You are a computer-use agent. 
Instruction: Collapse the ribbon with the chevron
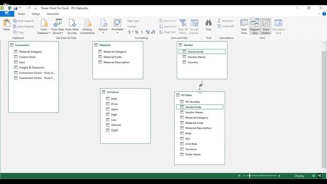(319, 14)
